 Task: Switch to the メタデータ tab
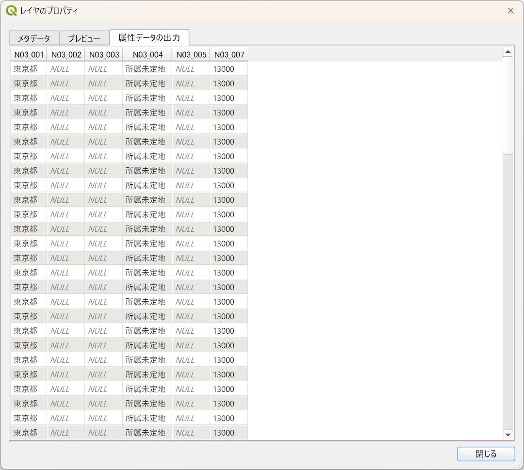(34, 38)
